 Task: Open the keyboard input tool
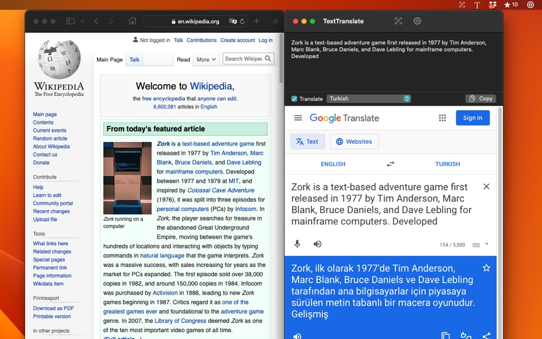(476, 245)
